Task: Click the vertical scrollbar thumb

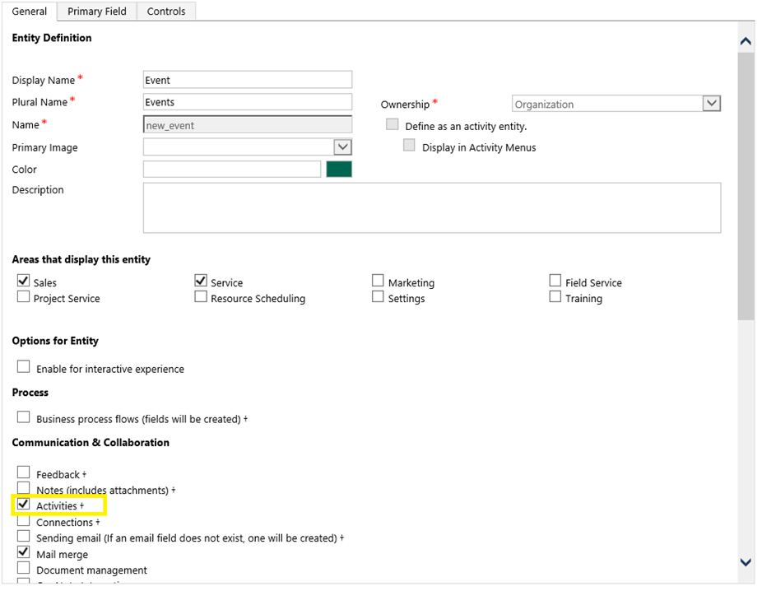Action: pyautogui.click(x=746, y=185)
